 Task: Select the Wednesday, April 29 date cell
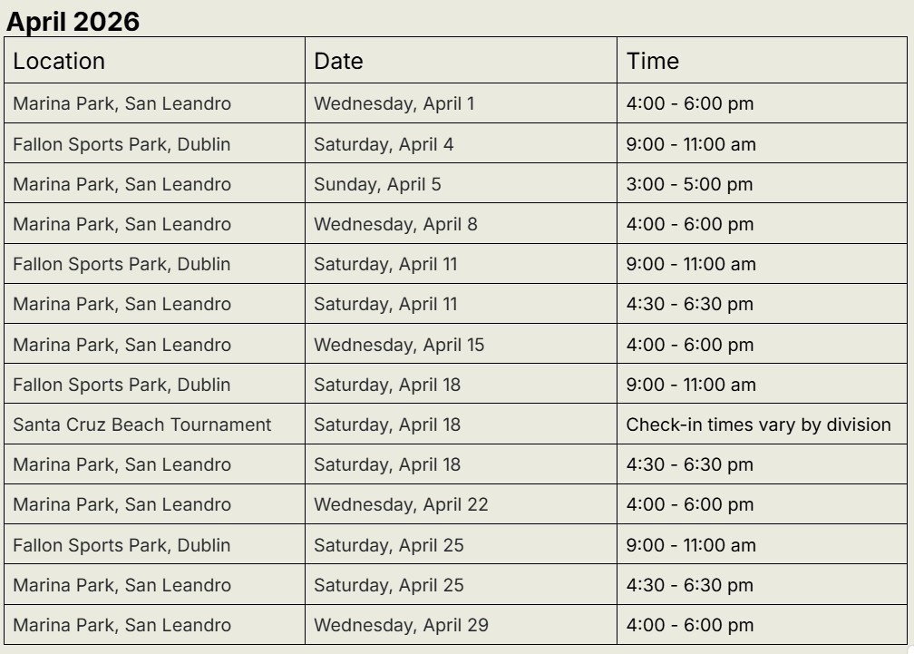pyautogui.click(x=401, y=625)
